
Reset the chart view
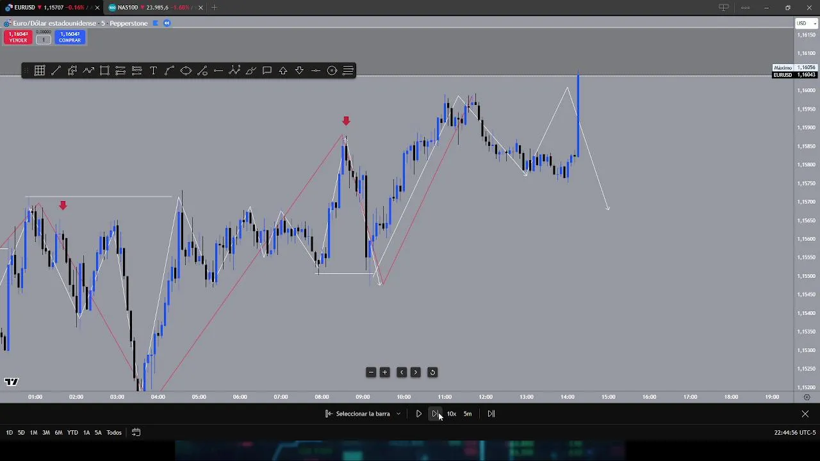point(432,372)
